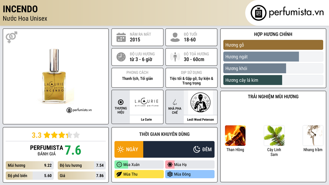Click the Hợp Hương Chính heading
The width and height of the screenshot is (329, 185).
click(273, 34)
